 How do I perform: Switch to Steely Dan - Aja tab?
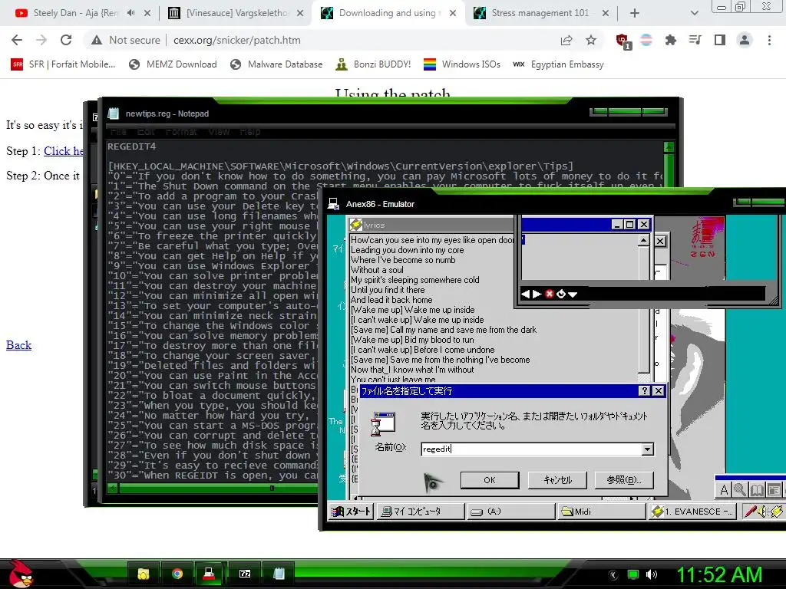click(x=75, y=13)
